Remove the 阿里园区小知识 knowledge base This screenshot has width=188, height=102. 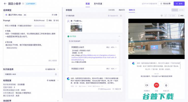pos(56,74)
